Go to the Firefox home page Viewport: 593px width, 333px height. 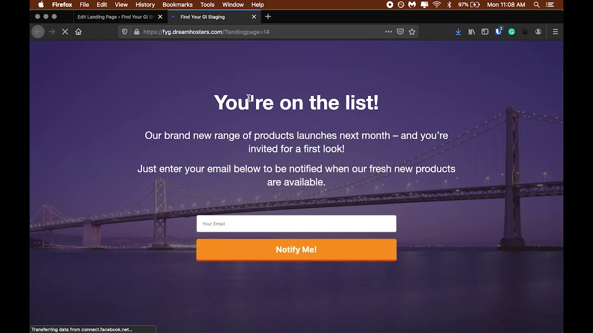pos(78,32)
